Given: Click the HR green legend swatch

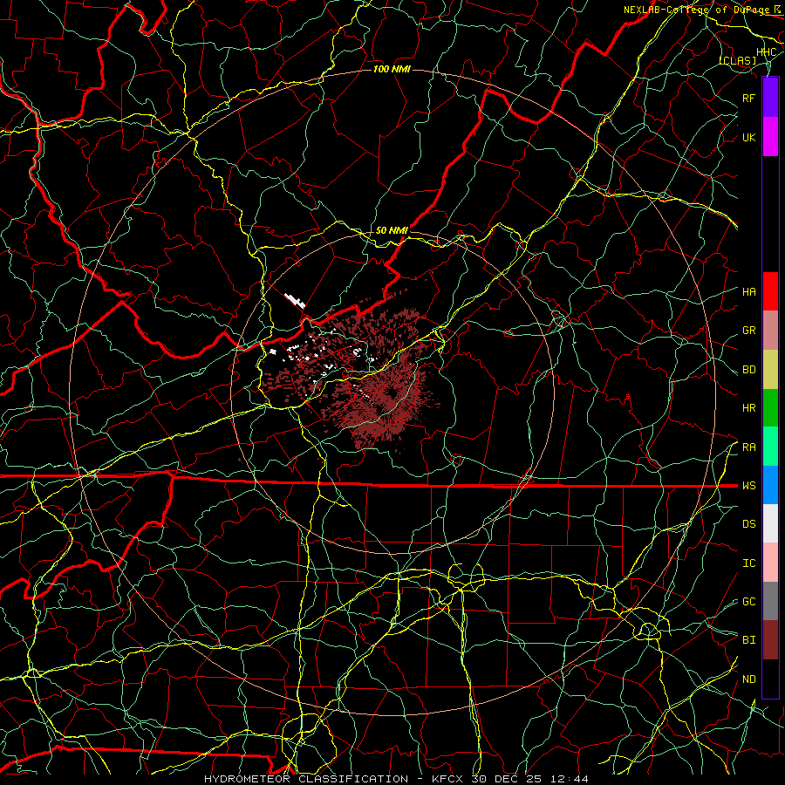Looking at the screenshot, I should [x=770, y=408].
